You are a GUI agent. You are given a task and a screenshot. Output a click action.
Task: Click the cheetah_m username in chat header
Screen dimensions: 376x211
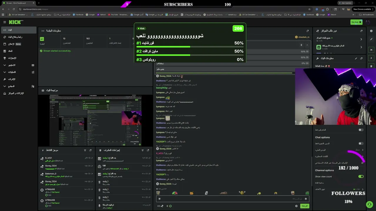point(303,37)
